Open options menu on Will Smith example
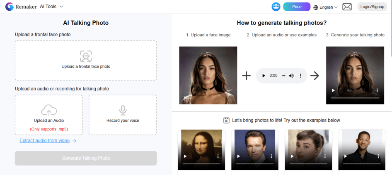Image resolution: width=392 pixels, height=175 pixels. [x=377, y=156]
